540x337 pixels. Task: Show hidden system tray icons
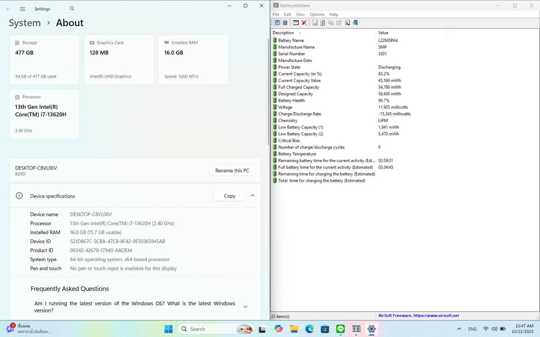(x=459, y=329)
